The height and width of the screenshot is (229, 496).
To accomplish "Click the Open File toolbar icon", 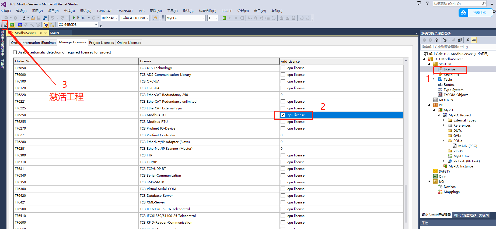I will (x=33, y=18).
